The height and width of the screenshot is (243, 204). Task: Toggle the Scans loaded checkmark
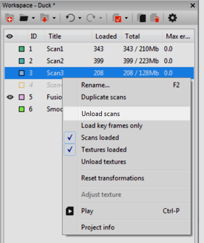pyautogui.click(x=70, y=137)
